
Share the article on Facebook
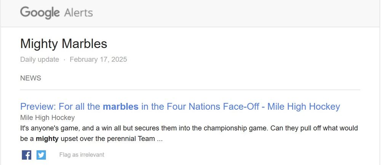[x=27, y=155]
